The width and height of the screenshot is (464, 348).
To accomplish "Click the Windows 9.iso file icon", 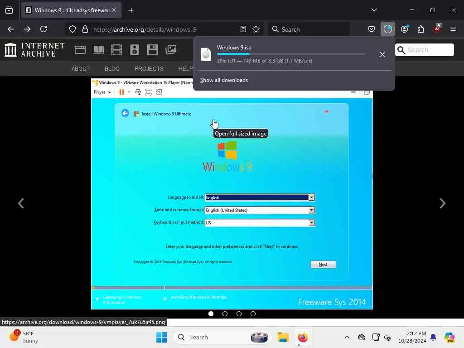I will 206,54.
